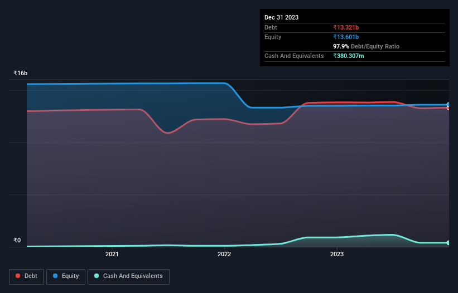
Task: Click the ₹0 y-axis label
Action: click(x=17, y=240)
